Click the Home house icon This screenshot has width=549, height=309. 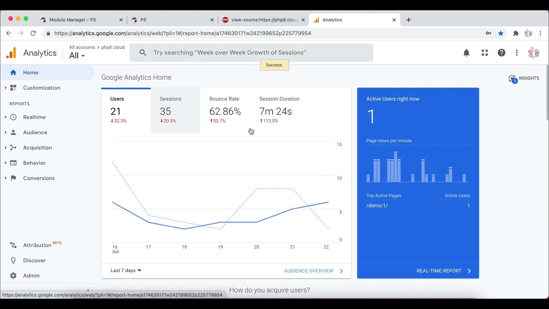click(13, 73)
